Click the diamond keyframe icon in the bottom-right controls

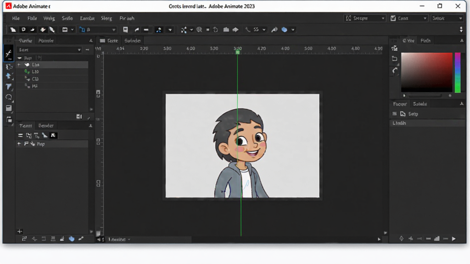401,238
